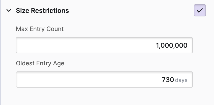
Task: Click the Max Entry Count input field
Action: [x=104, y=45]
